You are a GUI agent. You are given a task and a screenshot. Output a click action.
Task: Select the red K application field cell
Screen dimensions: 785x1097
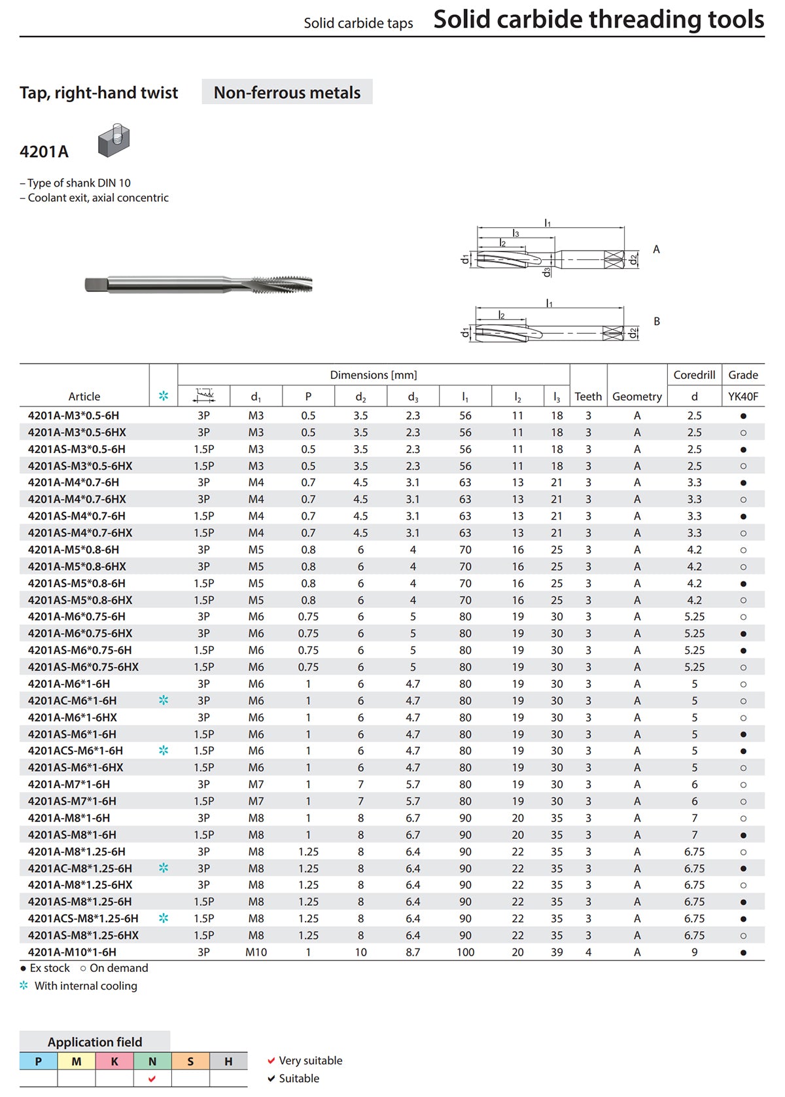114,1061
